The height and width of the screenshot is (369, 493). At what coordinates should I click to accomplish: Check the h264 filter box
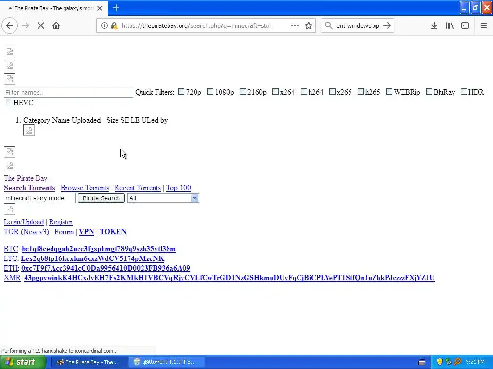tap(304, 92)
